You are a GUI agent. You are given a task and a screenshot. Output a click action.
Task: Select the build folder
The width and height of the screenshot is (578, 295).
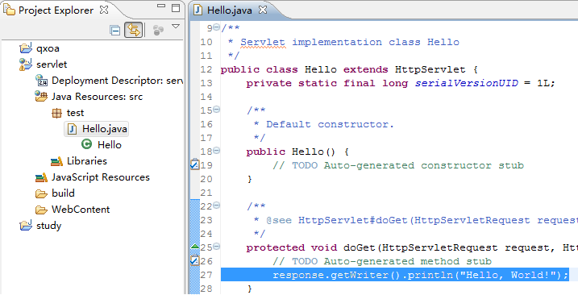(63, 193)
